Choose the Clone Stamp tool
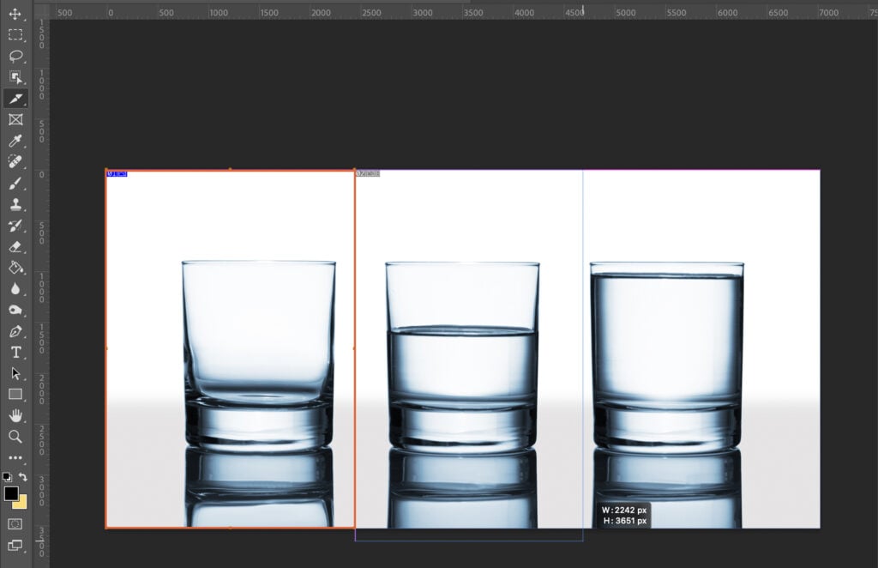The height and width of the screenshot is (568, 878). point(15,206)
